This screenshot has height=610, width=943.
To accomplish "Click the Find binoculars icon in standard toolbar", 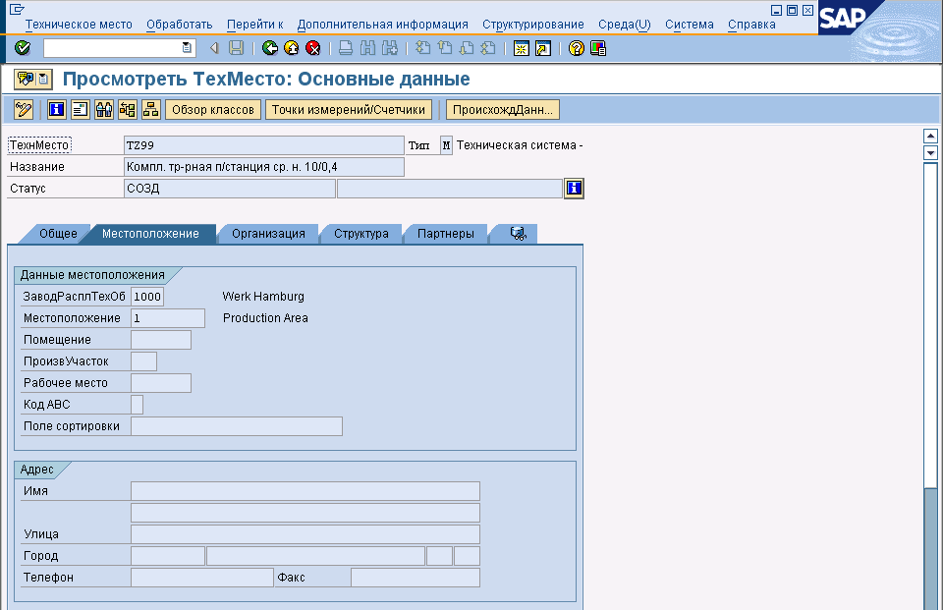I will pos(367,48).
